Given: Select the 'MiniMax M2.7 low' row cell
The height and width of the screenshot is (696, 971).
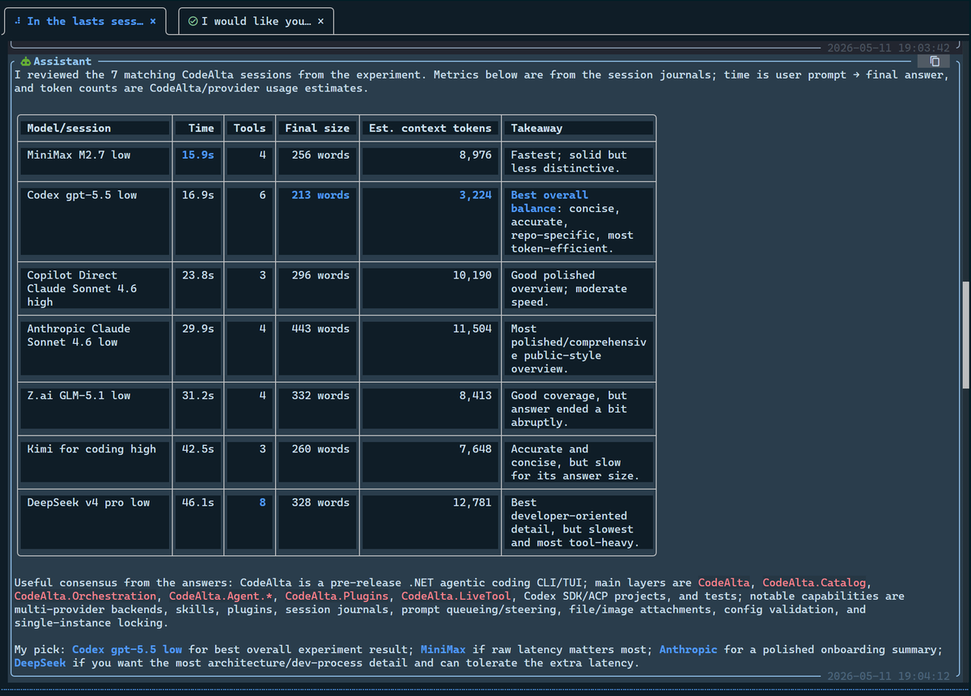Looking at the screenshot, I should click(x=95, y=161).
